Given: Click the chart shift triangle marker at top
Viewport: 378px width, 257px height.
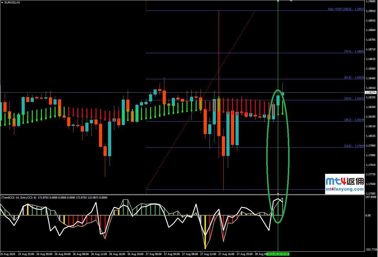Looking at the screenshot, I should pyautogui.click(x=291, y=1).
